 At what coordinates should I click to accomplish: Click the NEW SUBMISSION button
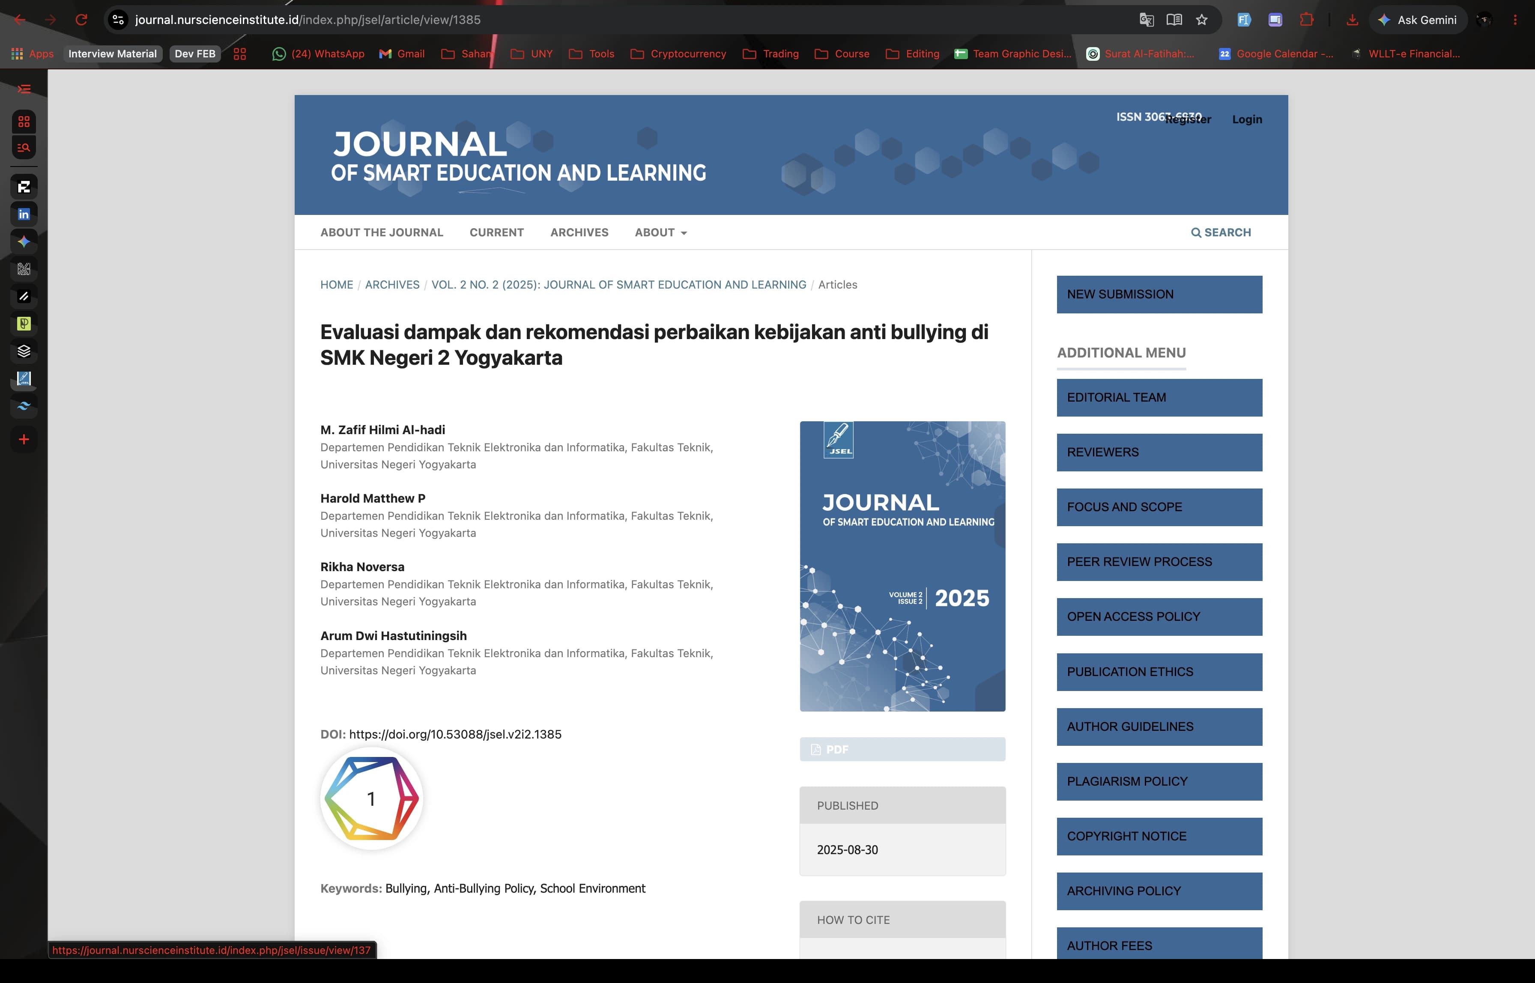(x=1159, y=294)
